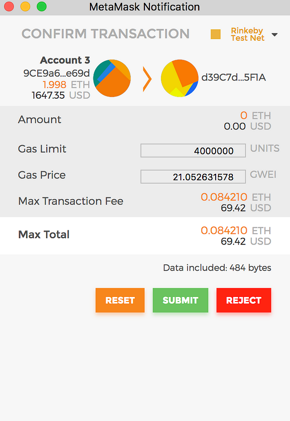This screenshot has height=421, width=290.
Task: Submit the transaction with the green button
Action: click(x=180, y=300)
